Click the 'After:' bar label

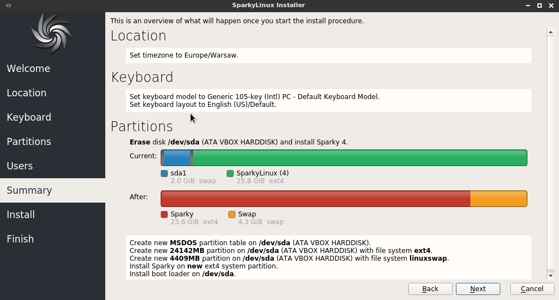[139, 197]
